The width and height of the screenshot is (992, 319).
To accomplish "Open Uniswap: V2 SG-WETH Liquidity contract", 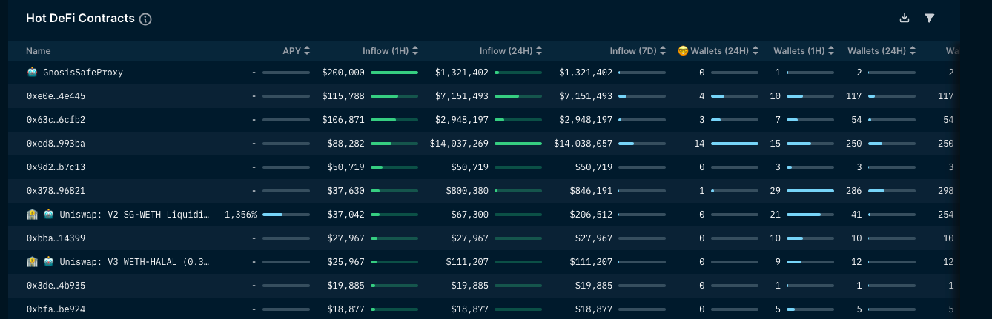I will [x=134, y=215].
